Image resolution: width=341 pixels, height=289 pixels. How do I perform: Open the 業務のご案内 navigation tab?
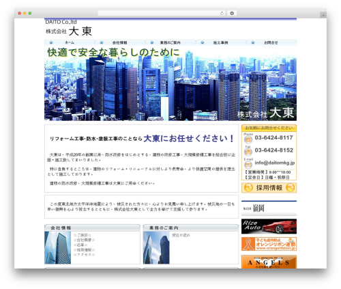[x=170, y=42]
